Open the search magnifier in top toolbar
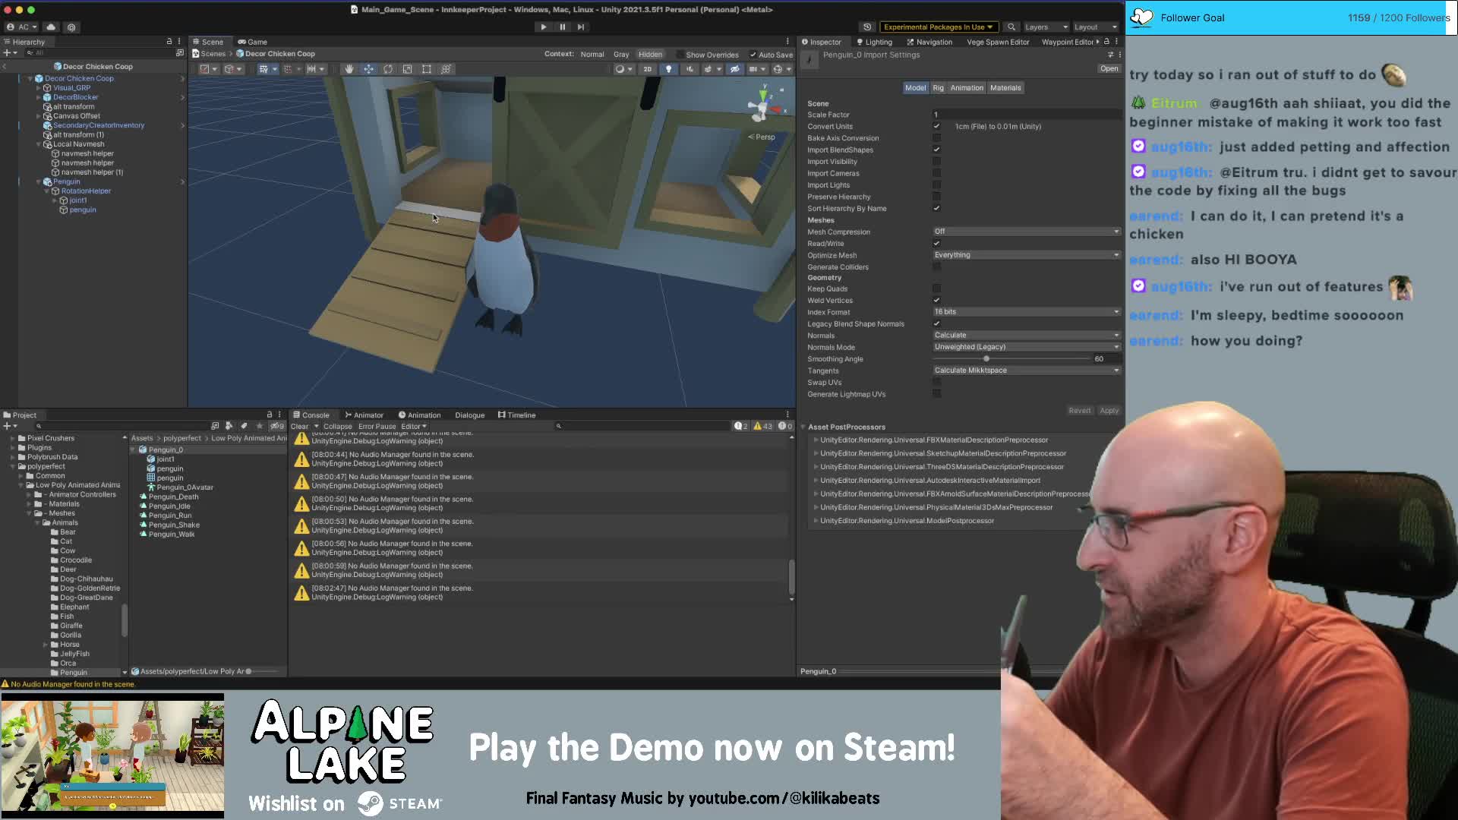 click(x=1011, y=27)
